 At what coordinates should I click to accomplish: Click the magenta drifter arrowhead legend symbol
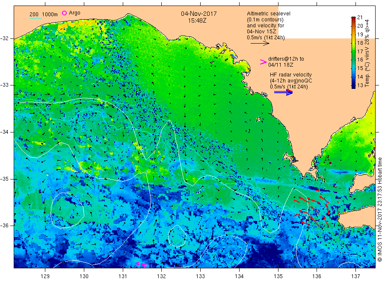pyautogui.click(x=263, y=62)
